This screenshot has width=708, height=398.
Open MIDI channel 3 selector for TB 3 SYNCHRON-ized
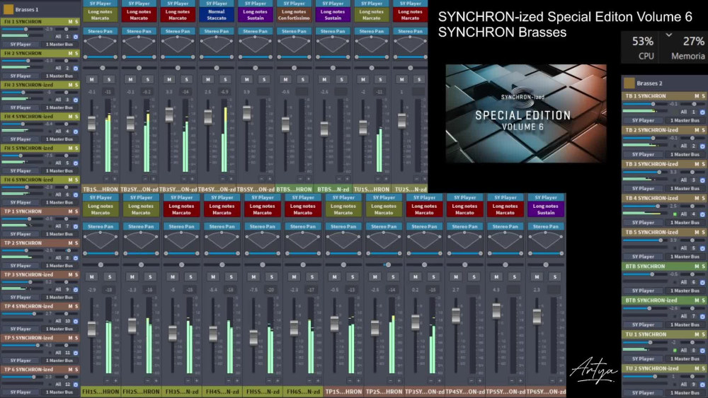tap(694, 180)
